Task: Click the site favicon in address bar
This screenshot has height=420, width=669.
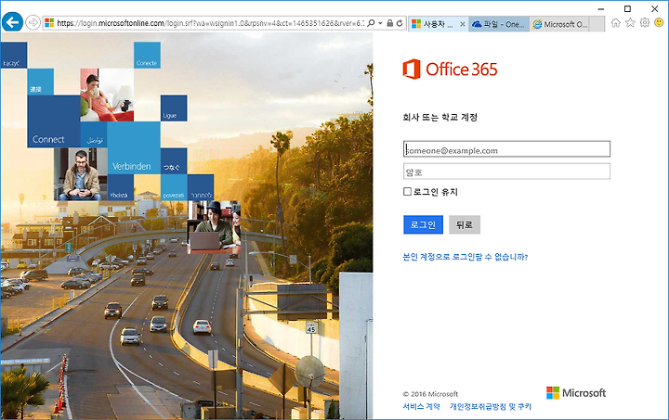Action: (x=49, y=23)
